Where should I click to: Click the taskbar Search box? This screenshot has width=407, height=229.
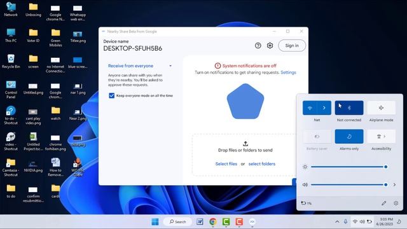178,222
